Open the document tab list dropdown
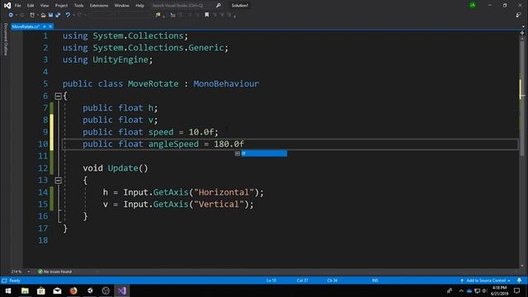Viewport: 528px width, 297px height. [x=523, y=26]
